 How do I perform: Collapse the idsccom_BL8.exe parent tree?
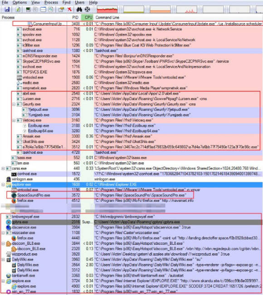pos(3,243)
